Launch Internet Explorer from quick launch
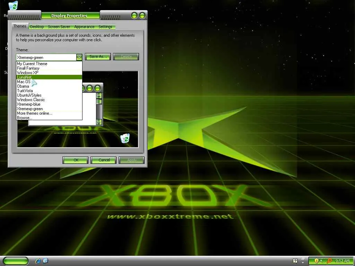355x266 pixels. pyautogui.click(x=38, y=261)
